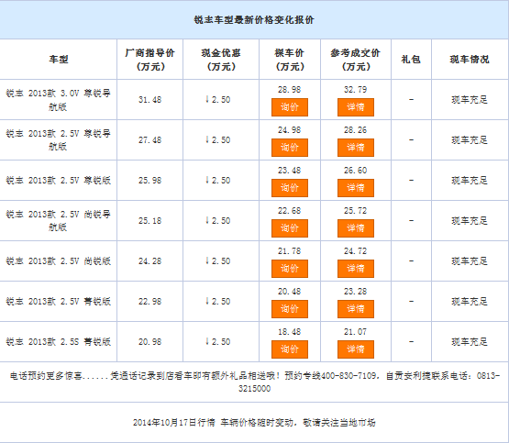Select 锐志 2013款 2.5V 菁锐版 model name
Image resolution: width=509 pixels, height=443 pixels.
click(58, 301)
